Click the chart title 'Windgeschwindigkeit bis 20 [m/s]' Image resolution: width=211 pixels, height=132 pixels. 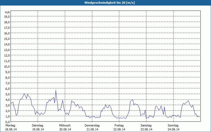click(x=109, y=3)
